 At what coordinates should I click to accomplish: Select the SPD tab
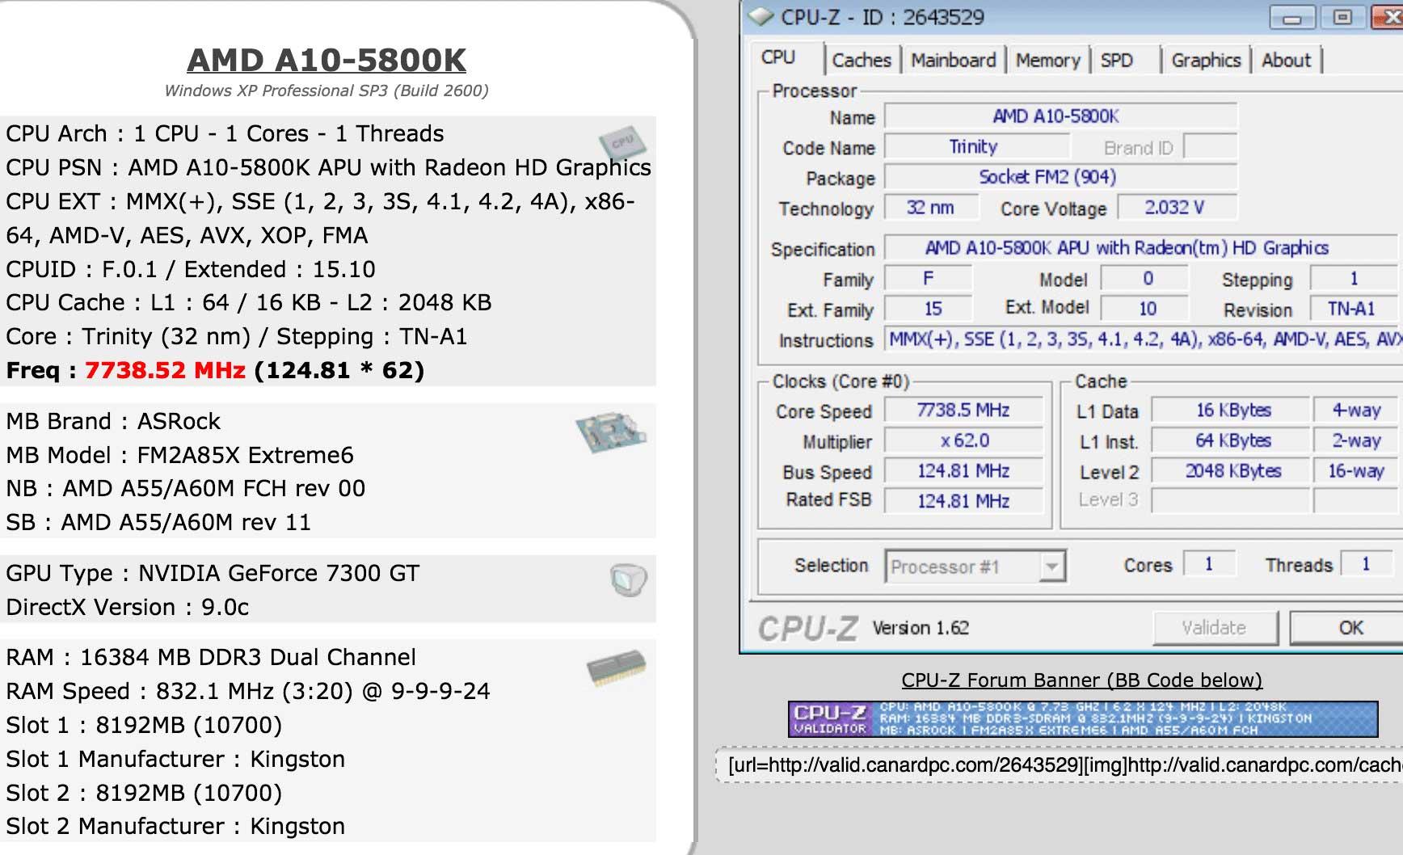1117,61
